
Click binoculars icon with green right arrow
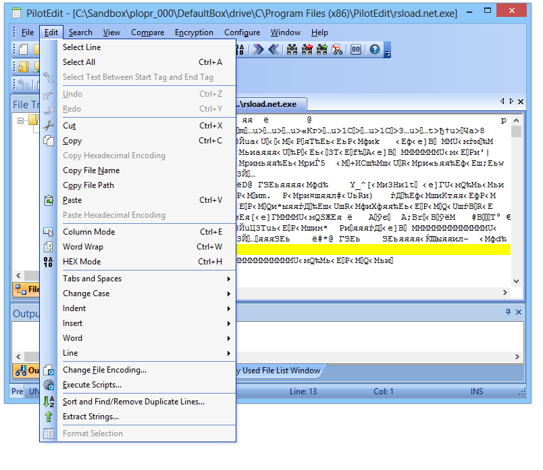pyautogui.click(x=322, y=49)
